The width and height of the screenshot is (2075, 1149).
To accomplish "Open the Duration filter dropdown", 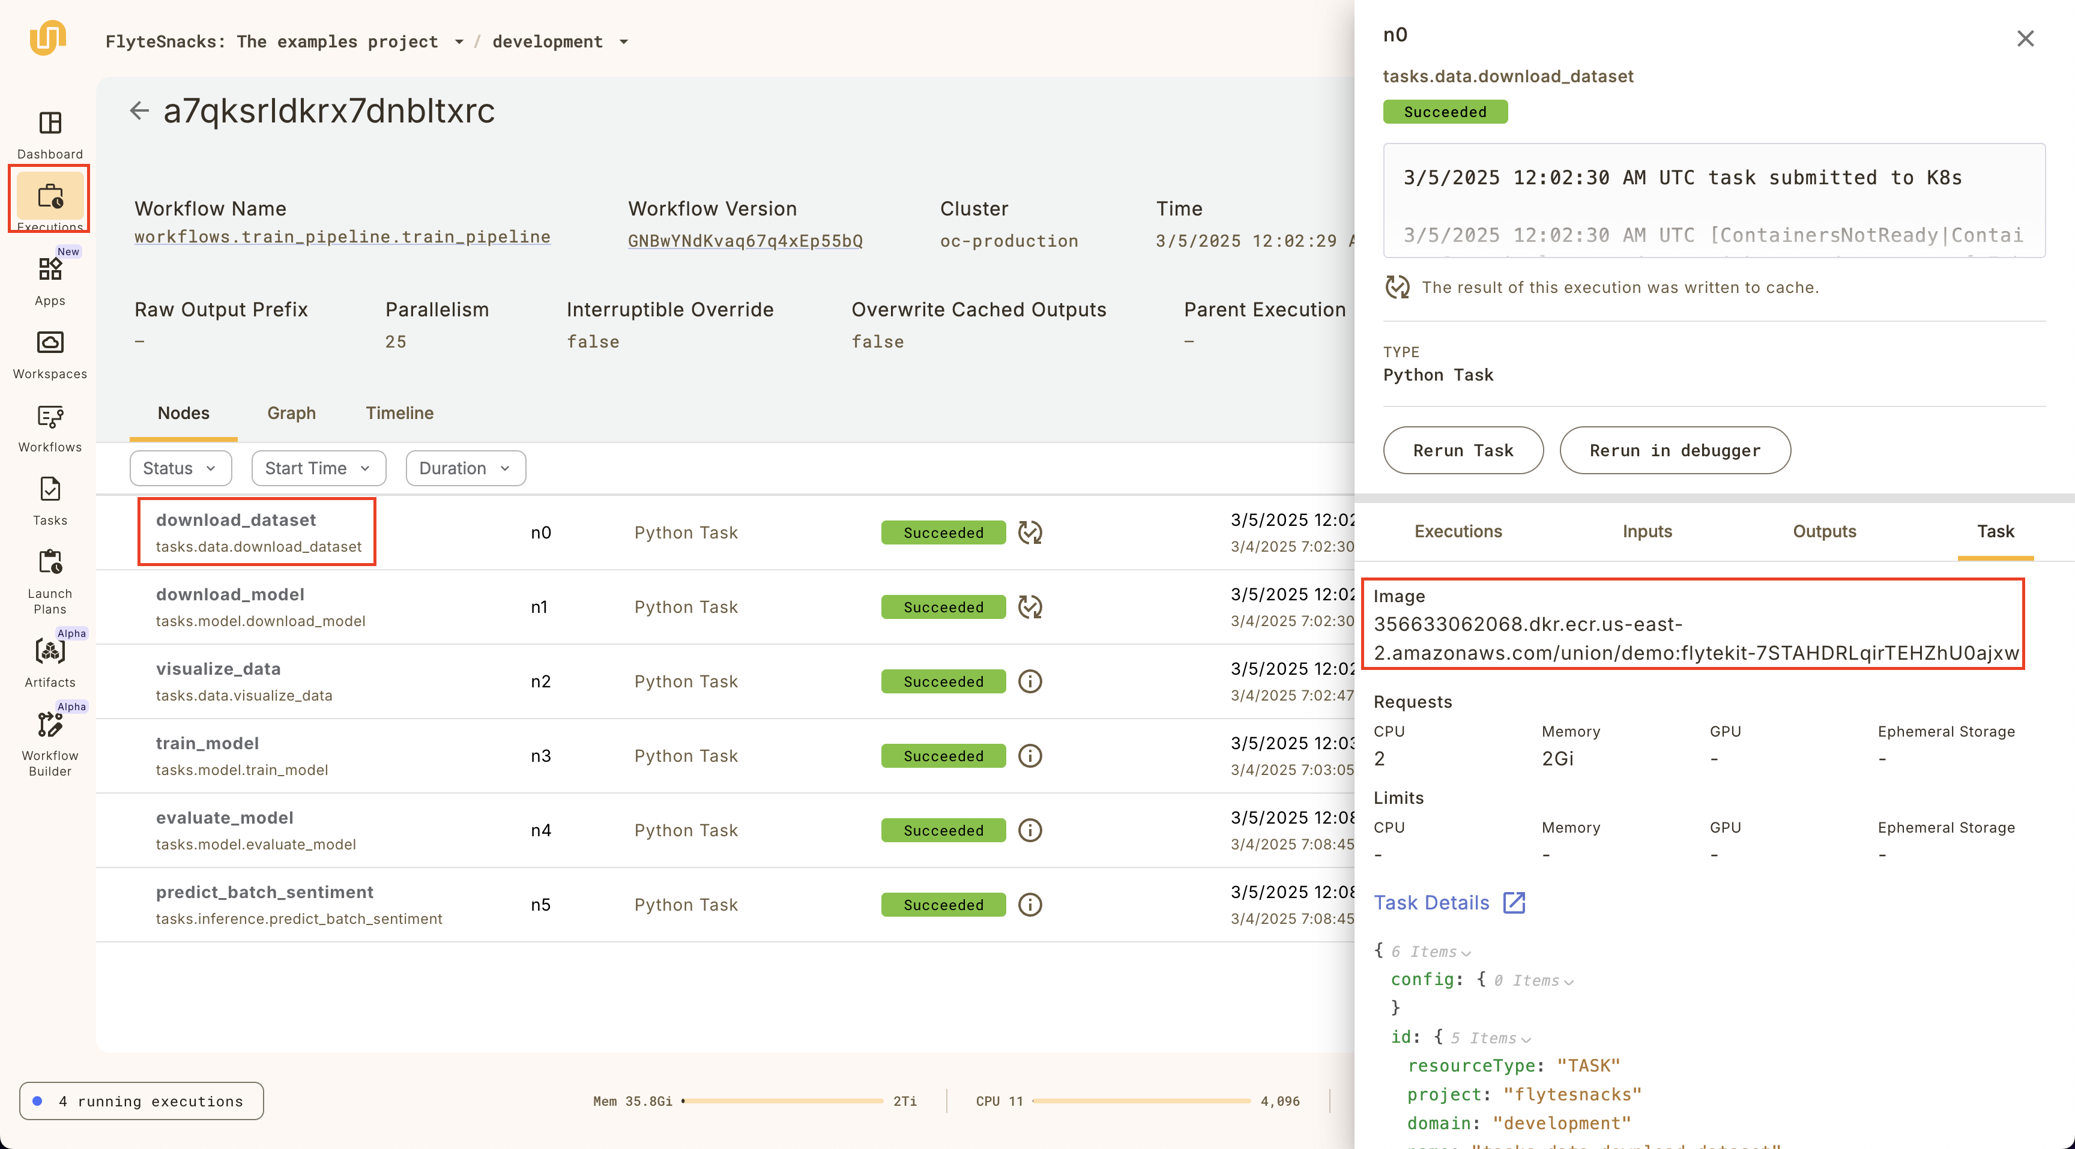I will pos(465,469).
